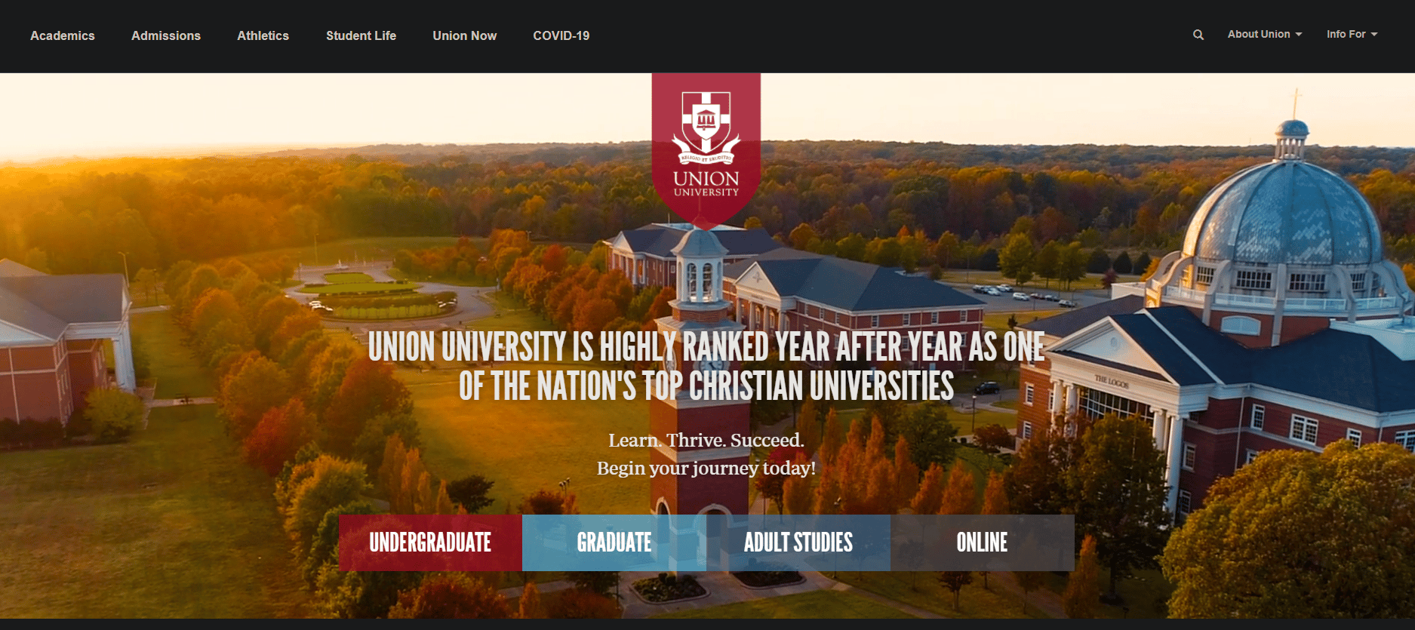This screenshot has height=630, width=1415.
Task: Select the Graduate button
Action: pos(614,542)
